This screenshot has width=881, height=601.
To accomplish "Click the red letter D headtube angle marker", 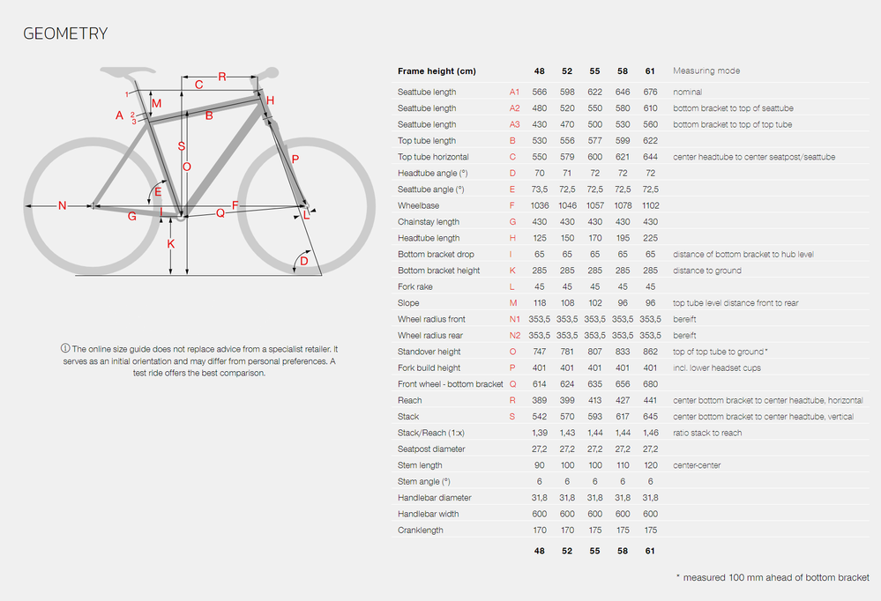I will pyautogui.click(x=304, y=261).
